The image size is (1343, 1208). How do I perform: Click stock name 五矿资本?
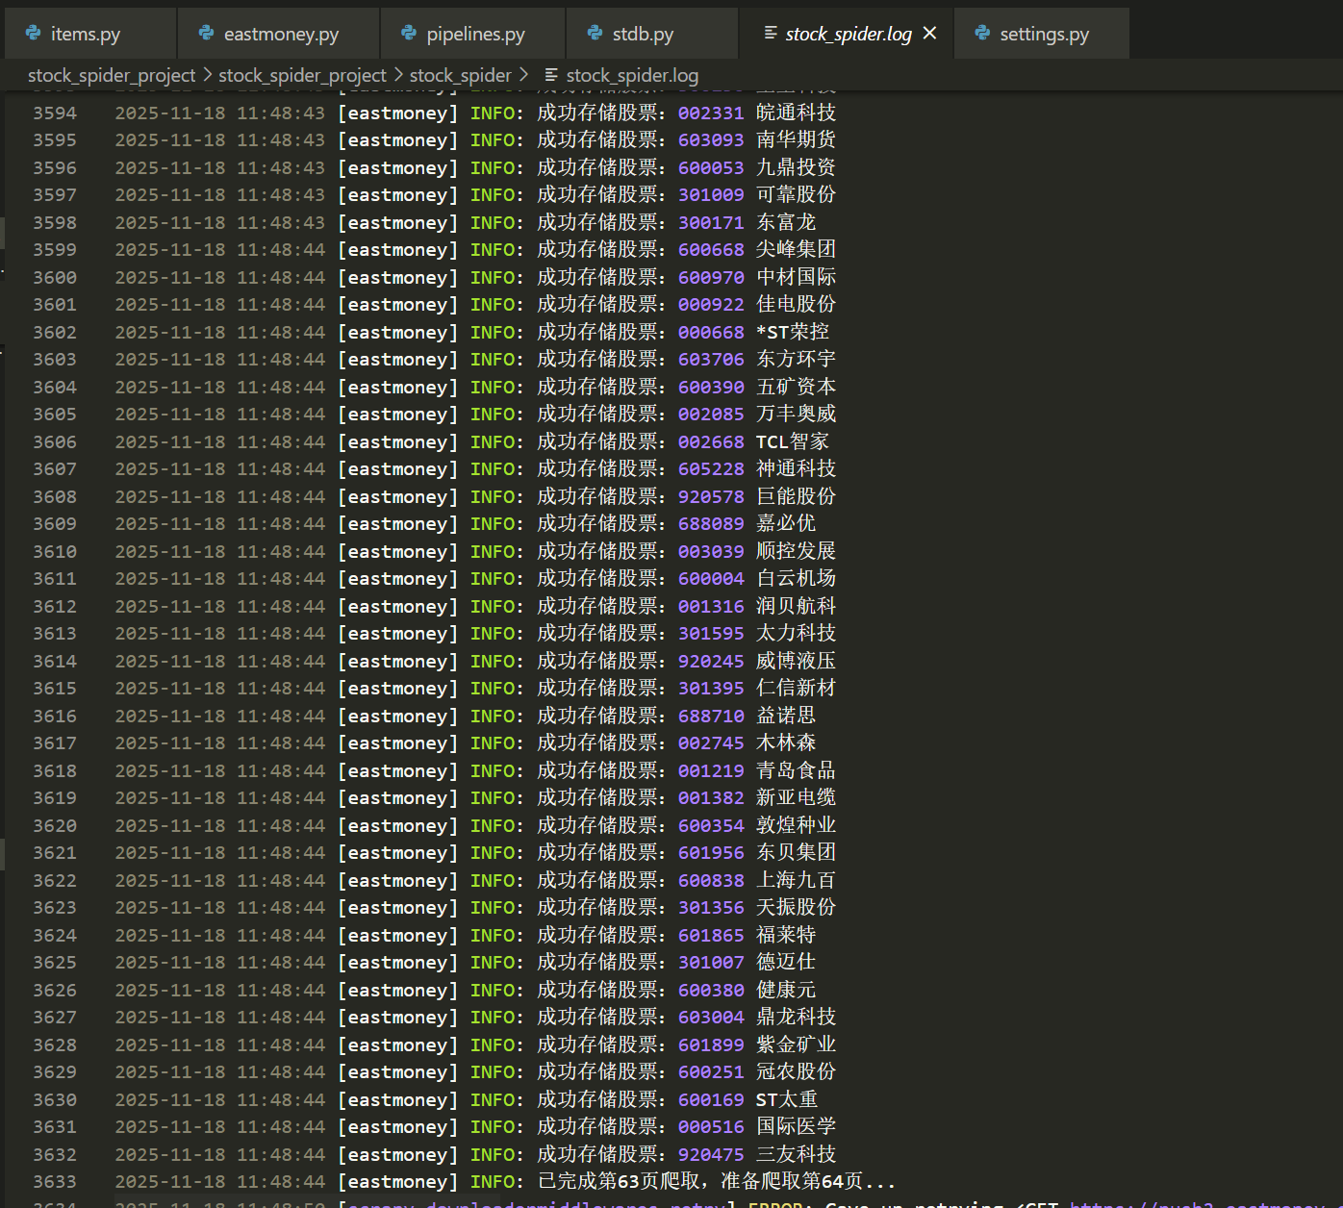[796, 388]
